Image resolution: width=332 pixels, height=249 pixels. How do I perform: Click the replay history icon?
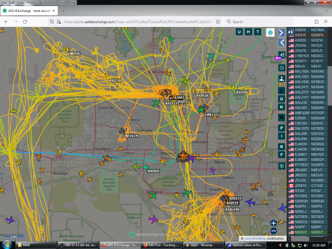282,166
